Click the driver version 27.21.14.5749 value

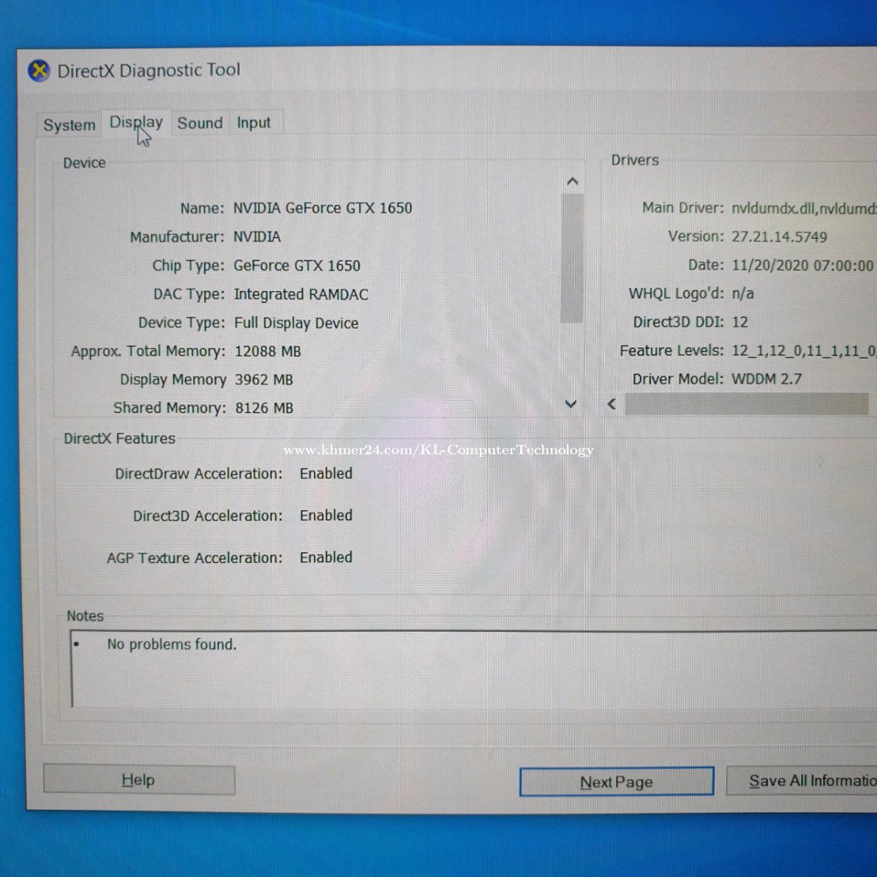[x=779, y=237]
